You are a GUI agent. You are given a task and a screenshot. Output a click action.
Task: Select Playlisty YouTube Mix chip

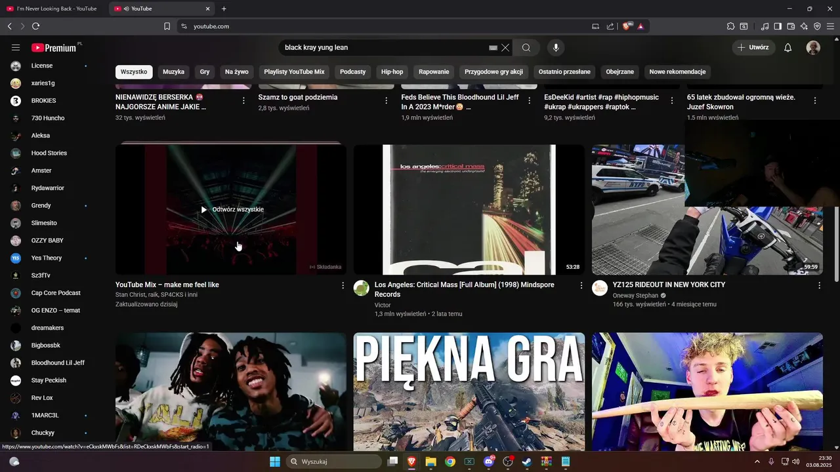tap(294, 72)
